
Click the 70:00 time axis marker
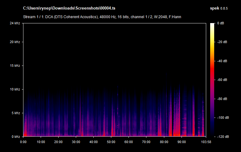point(146,142)
